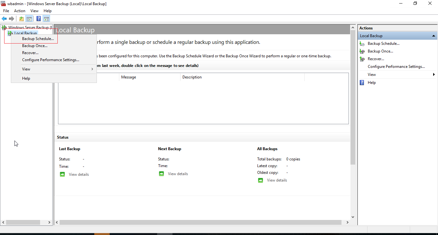Click the wbadmin icon in the title bar
The image size is (438, 235).
3,4
